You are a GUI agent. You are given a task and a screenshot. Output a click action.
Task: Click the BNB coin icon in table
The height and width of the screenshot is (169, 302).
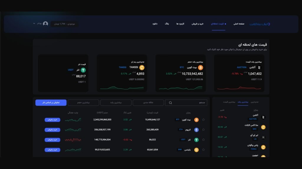pos(196,150)
